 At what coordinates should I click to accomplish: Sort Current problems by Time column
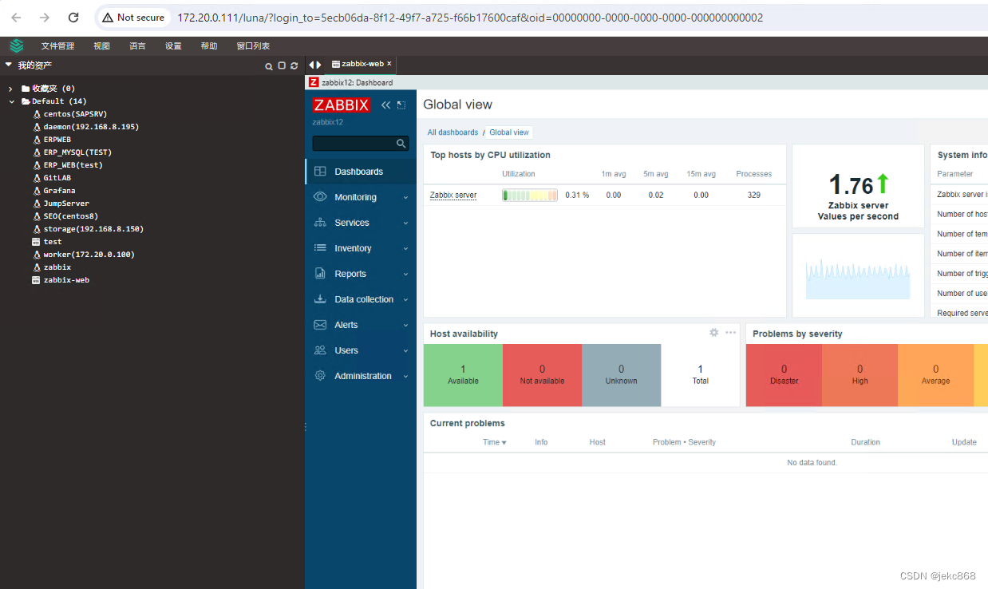point(495,442)
